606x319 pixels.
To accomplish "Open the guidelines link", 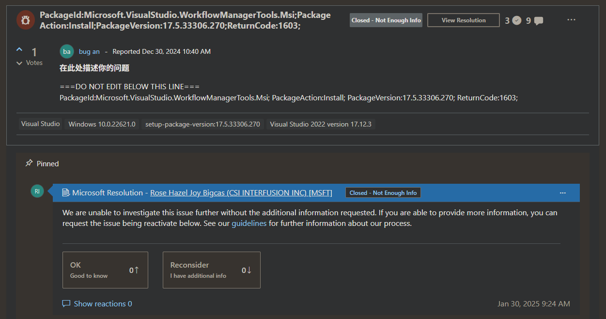I will coord(249,223).
